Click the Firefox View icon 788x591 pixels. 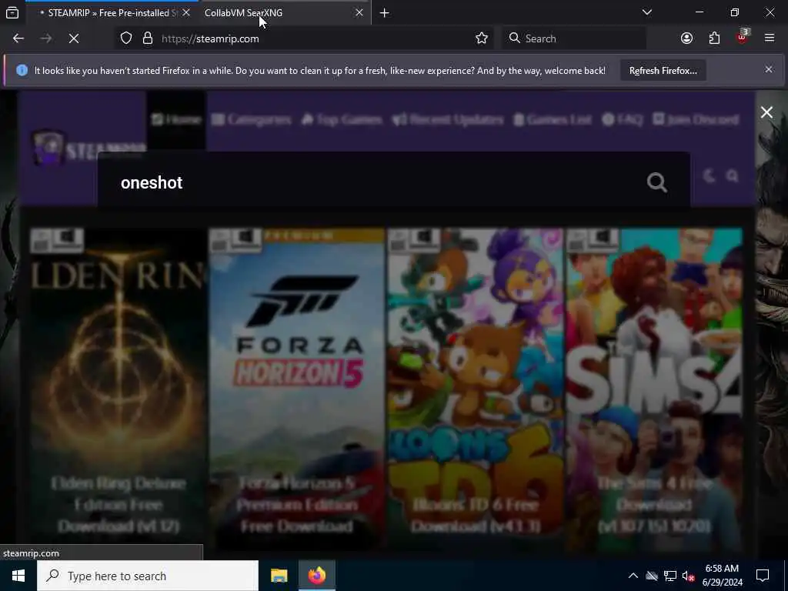pos(12,12)
